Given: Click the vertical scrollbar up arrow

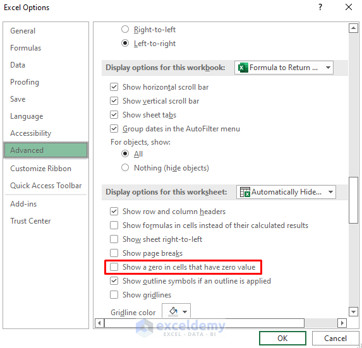Looking at the screenshot, I should click(x=353, y=28).
